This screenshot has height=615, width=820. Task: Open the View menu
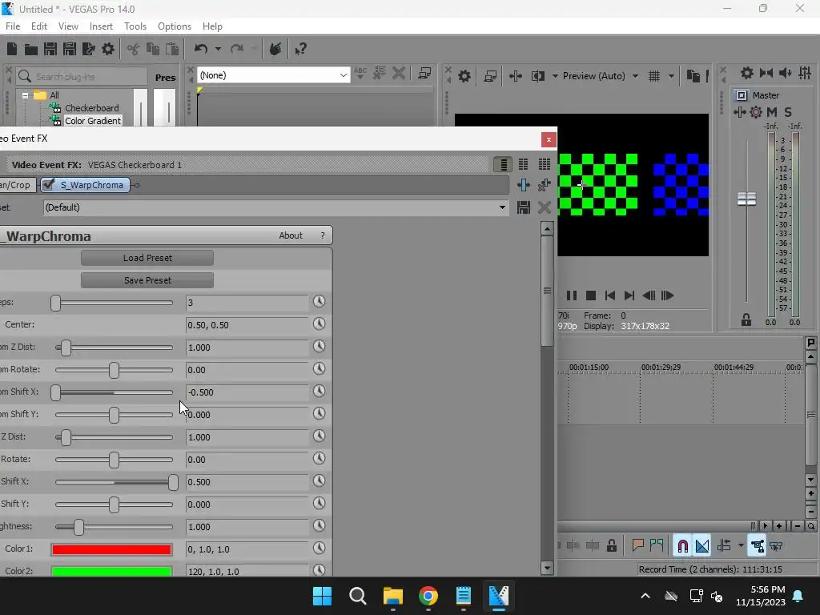pyautogui.click(x=68, y=26)
